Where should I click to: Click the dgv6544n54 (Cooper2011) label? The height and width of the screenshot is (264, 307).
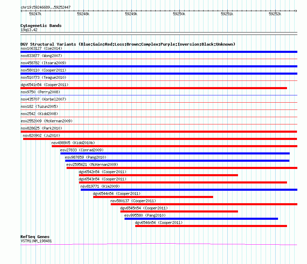pos(117,194)
